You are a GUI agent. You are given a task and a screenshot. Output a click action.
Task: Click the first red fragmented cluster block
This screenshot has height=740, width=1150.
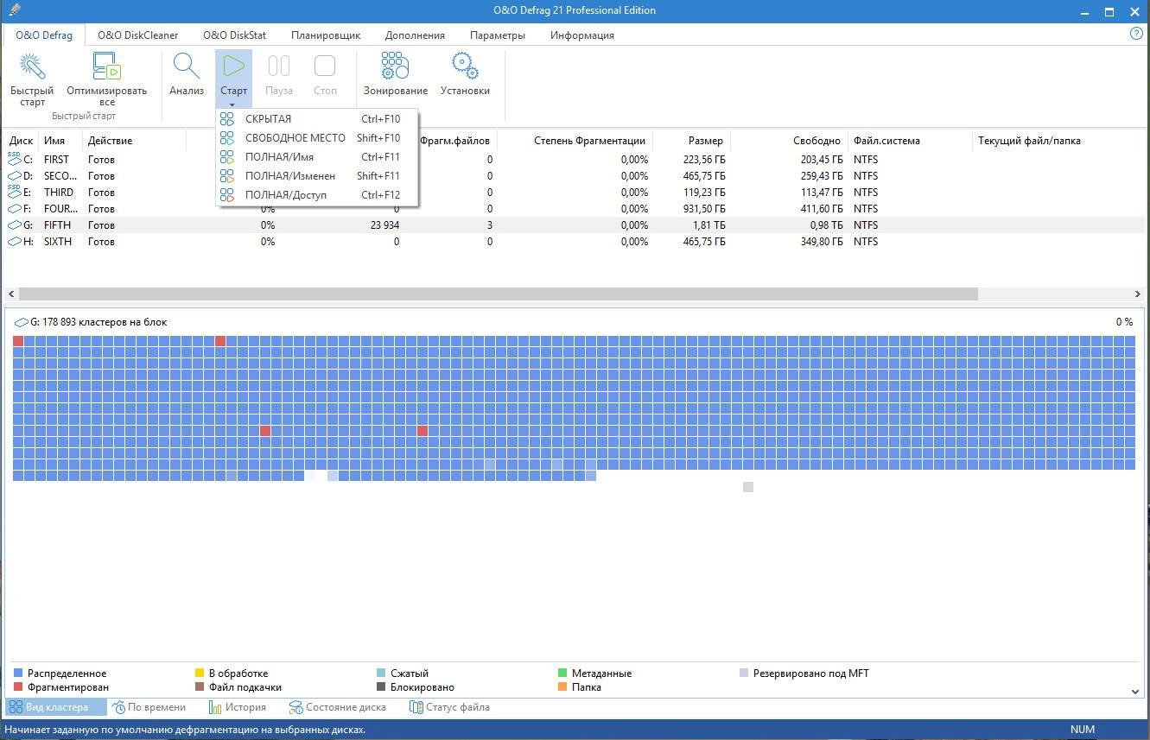(19, 341)
